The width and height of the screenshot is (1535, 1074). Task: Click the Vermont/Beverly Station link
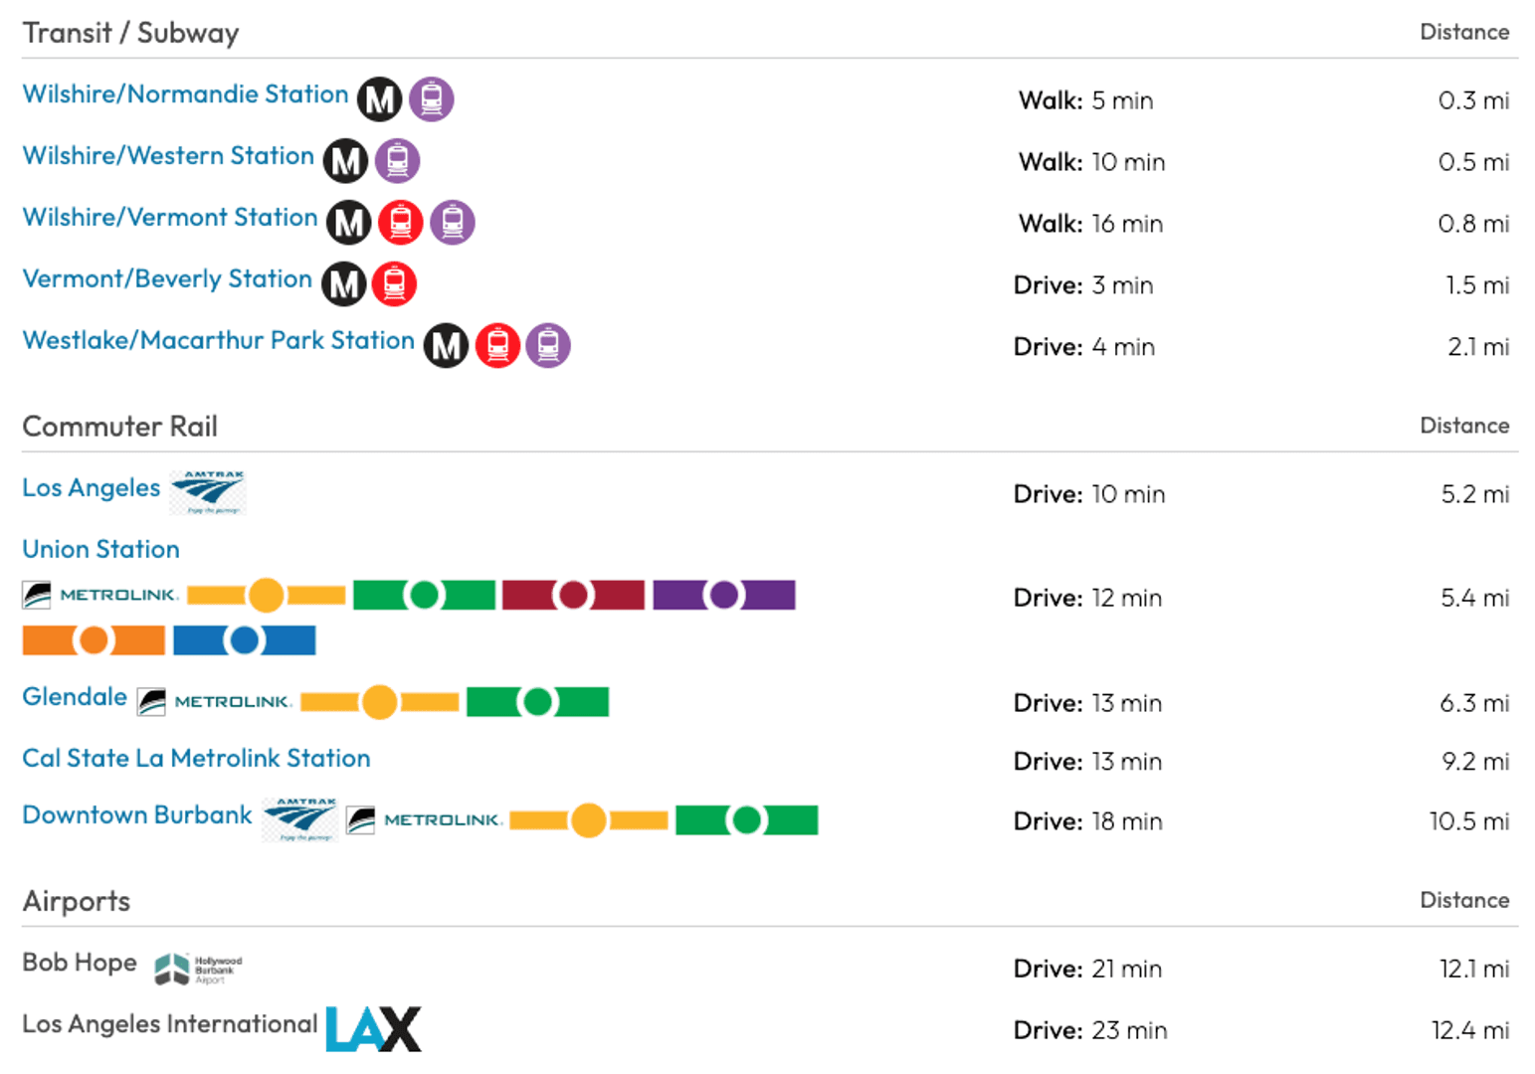click(x=167, y=279)
